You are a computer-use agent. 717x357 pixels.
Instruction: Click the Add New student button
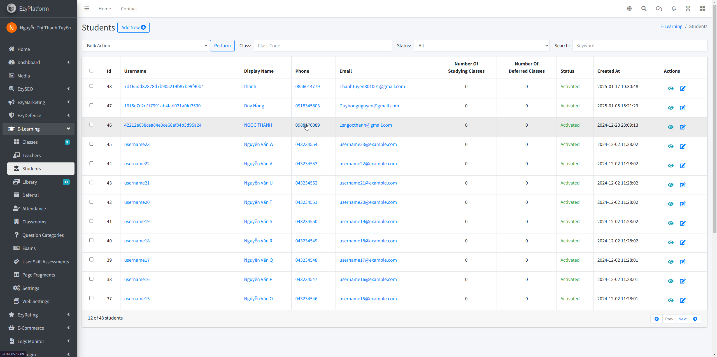[133, 27]
